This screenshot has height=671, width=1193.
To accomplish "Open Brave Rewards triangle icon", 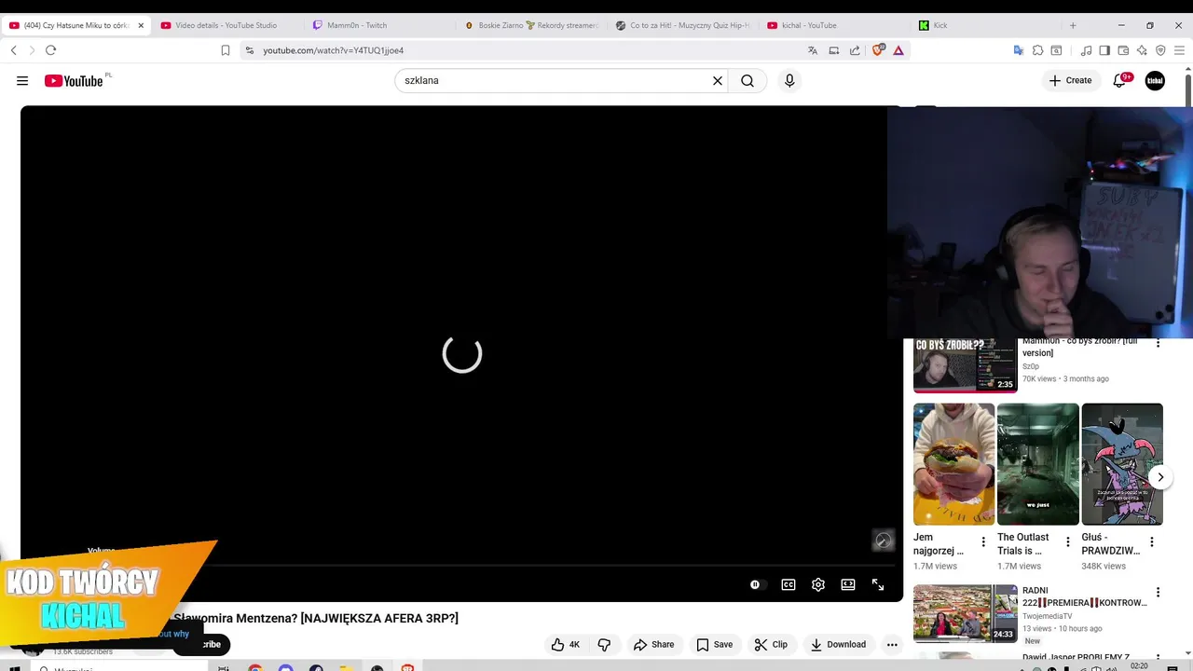I will click(x=898, y=50).
